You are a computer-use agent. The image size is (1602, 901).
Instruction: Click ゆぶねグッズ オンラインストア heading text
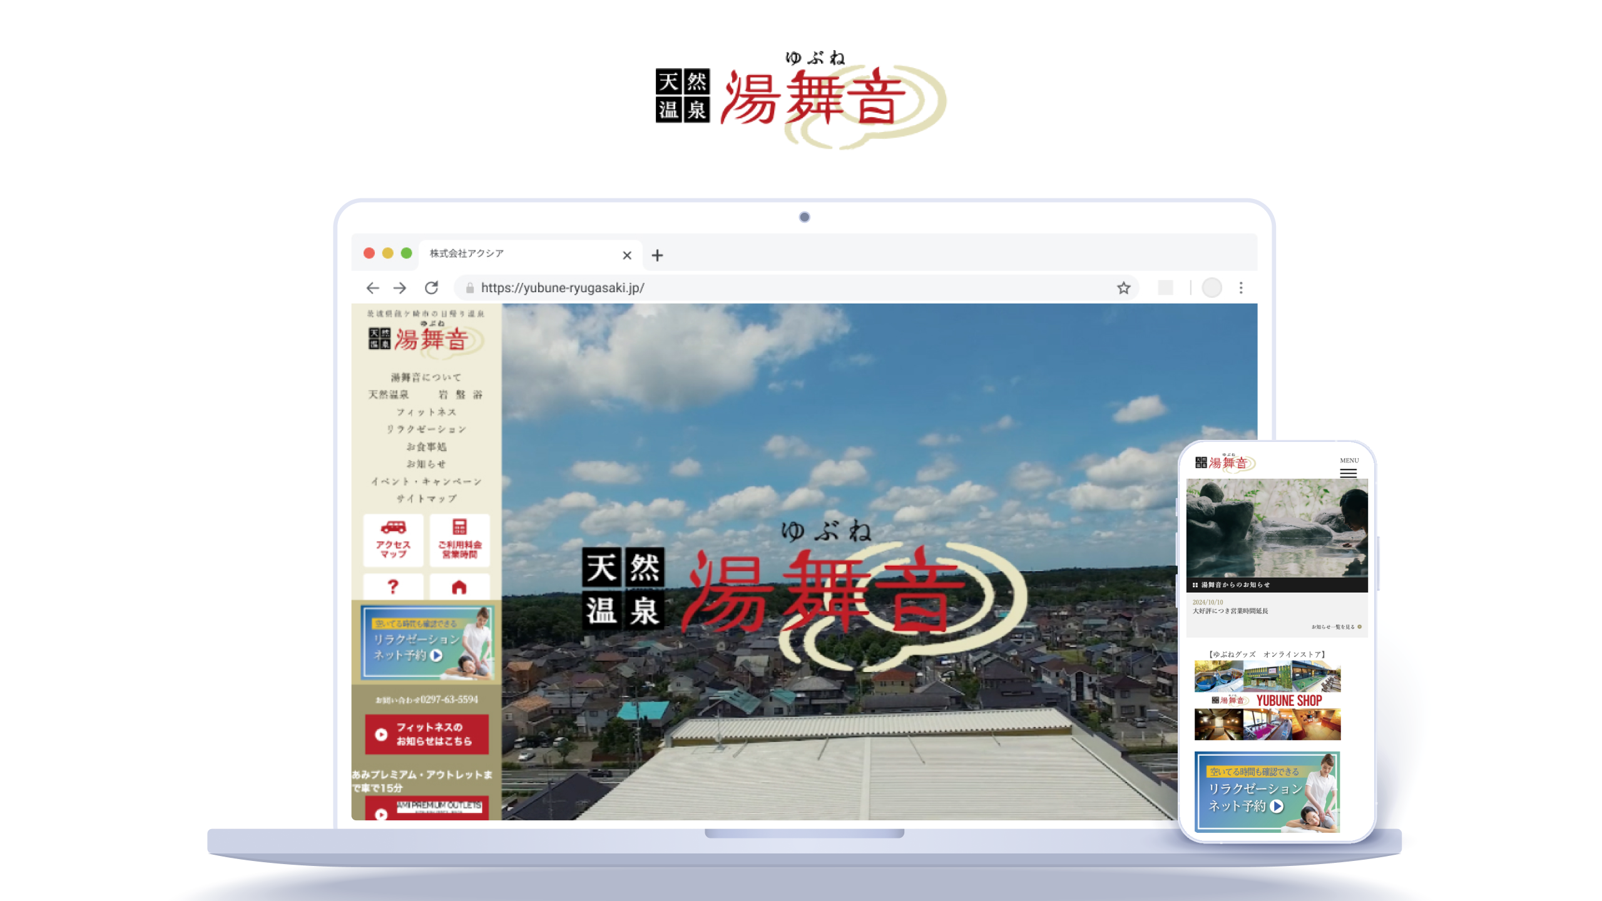[1267, 654]
